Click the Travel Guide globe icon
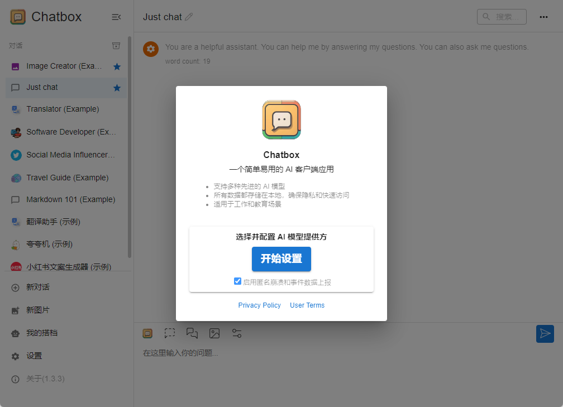563x407 pixels. (x=16, y=178)
